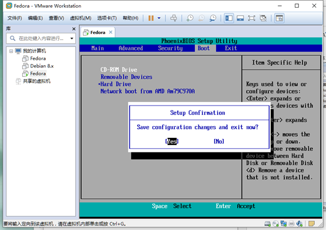This screenshot has height=230, width=326.
Task: Choose No in the Setup Confirmation dialog
Action: tap(219, 141)
